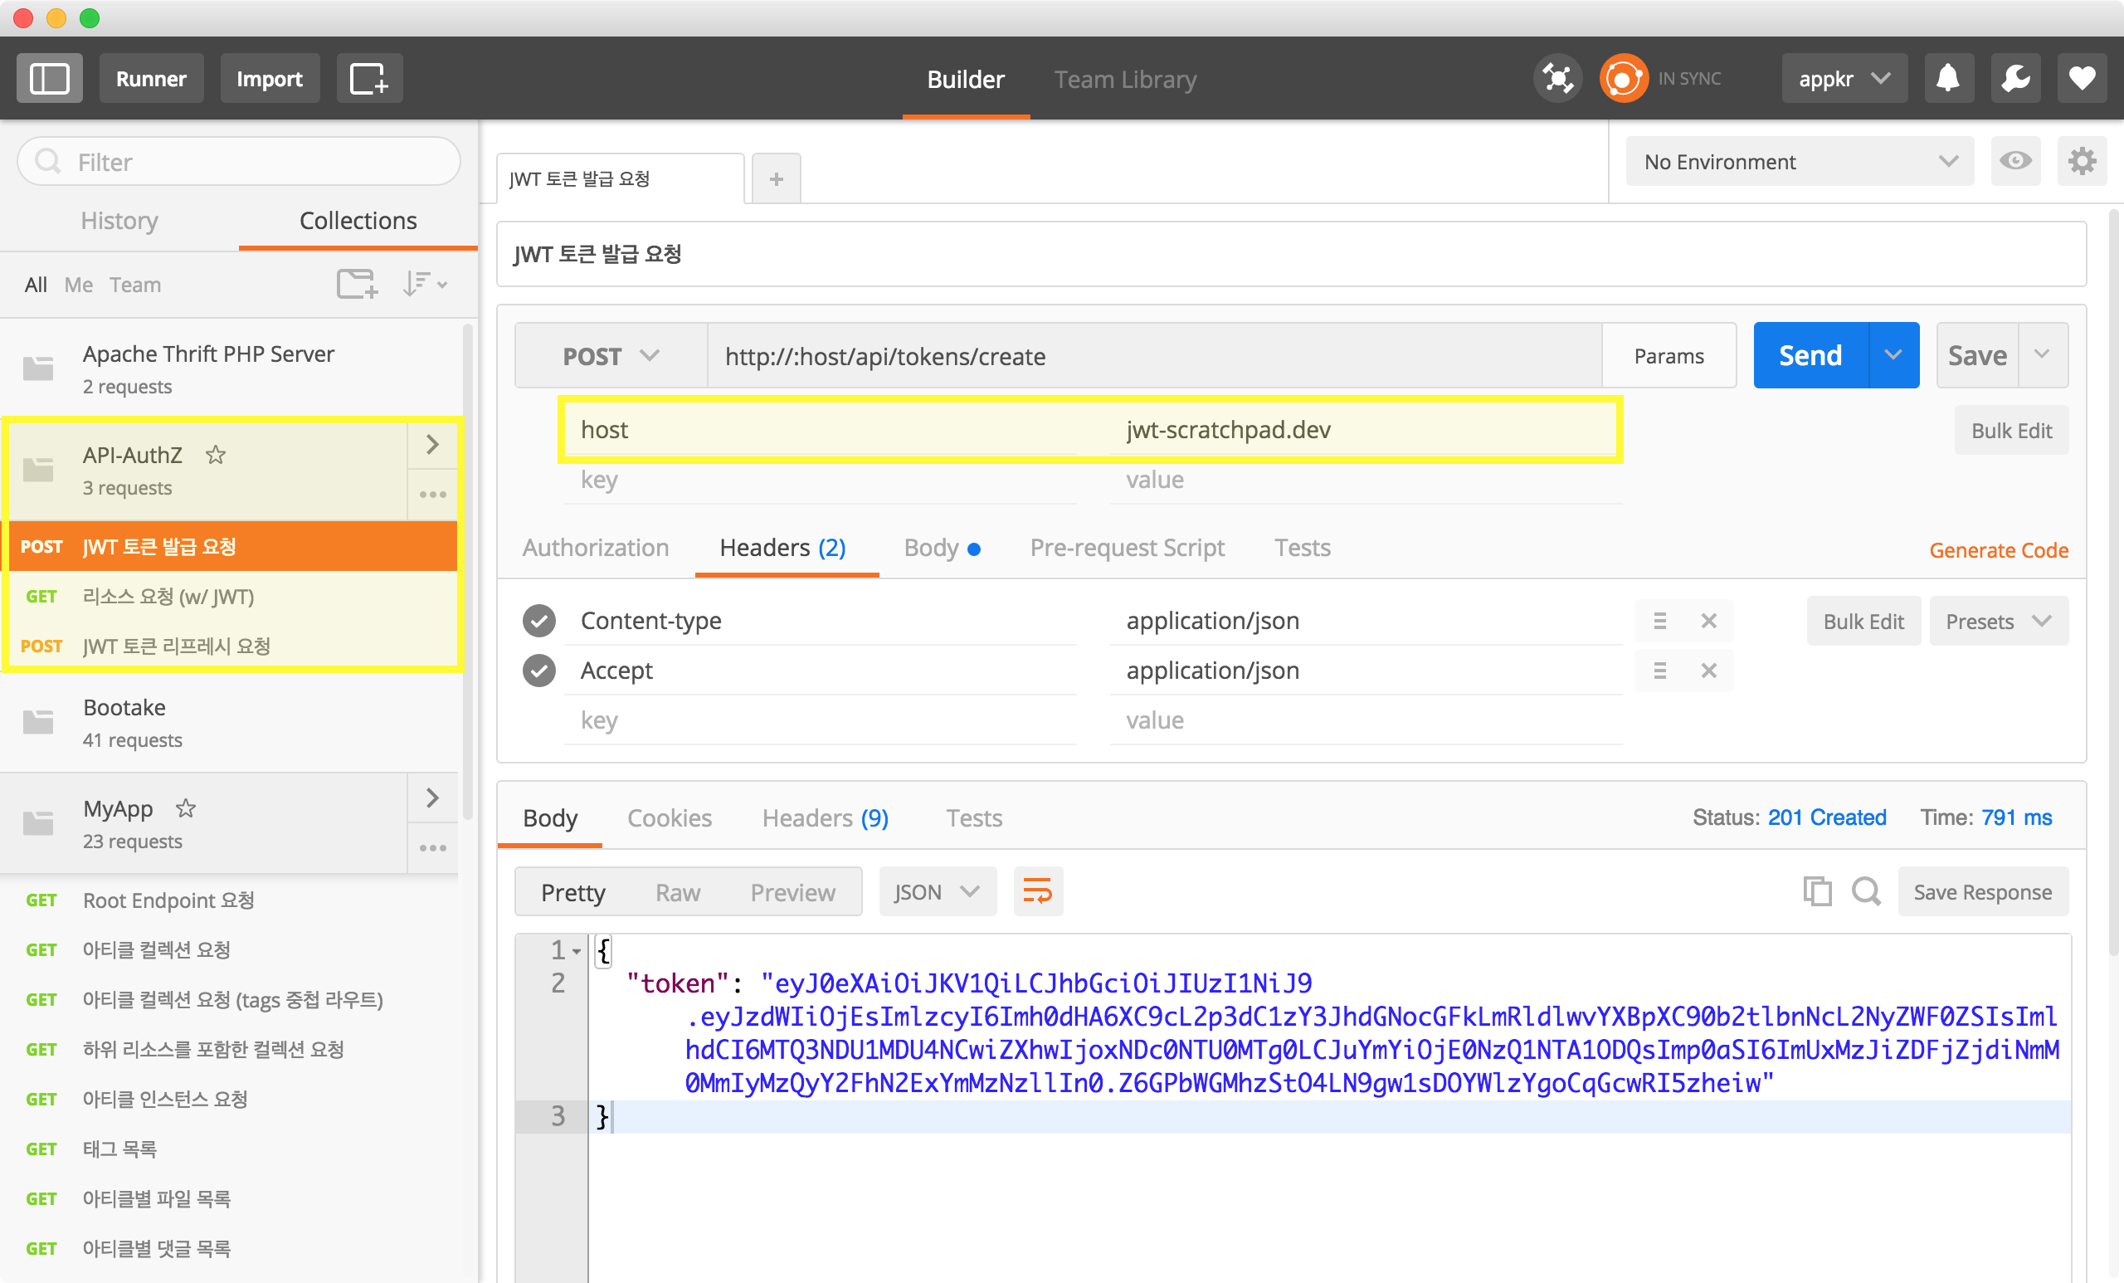Open the No Environment dropdown
Viewport: 2124px width, 1283px height.
1799,162
